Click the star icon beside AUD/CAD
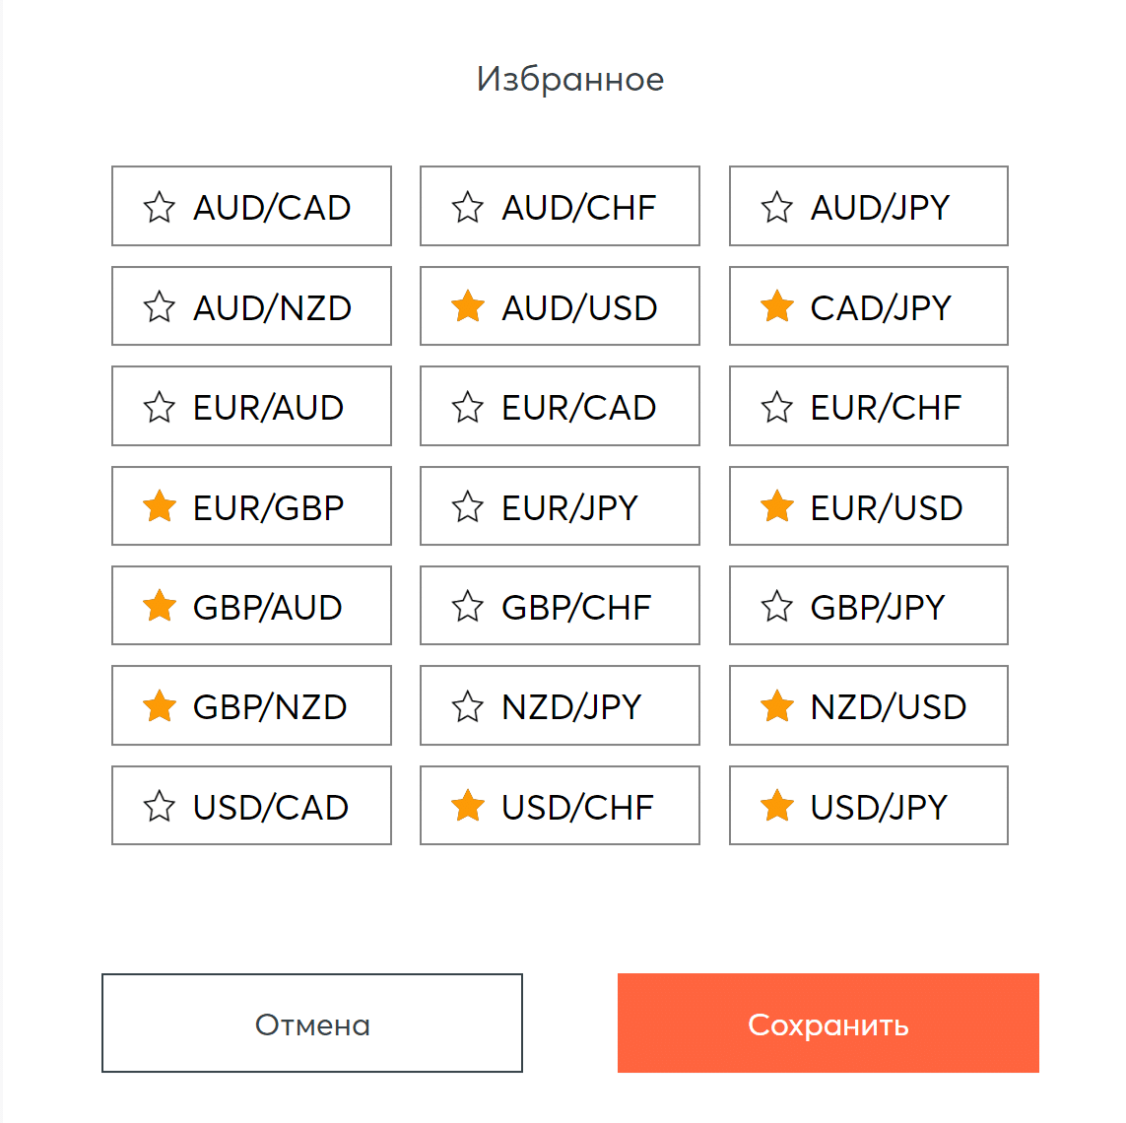The image size is (1126, 1123). click(159, 207)
